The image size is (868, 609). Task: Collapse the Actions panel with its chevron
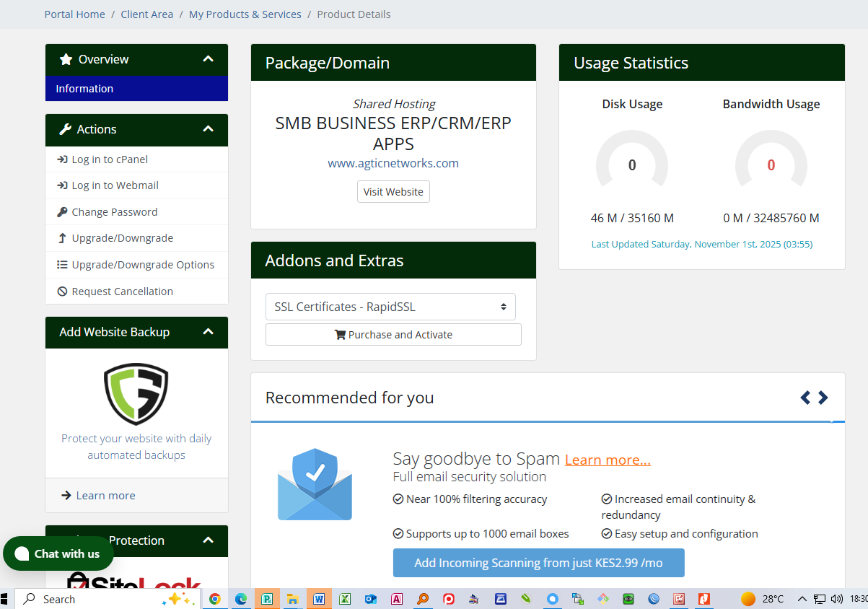[208, 130]
